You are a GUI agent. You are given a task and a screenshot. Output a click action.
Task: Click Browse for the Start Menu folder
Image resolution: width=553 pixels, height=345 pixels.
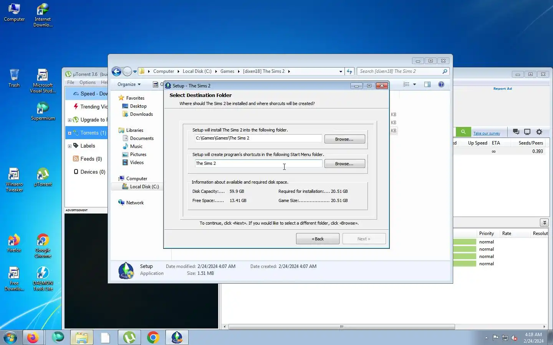pos(344,164)
